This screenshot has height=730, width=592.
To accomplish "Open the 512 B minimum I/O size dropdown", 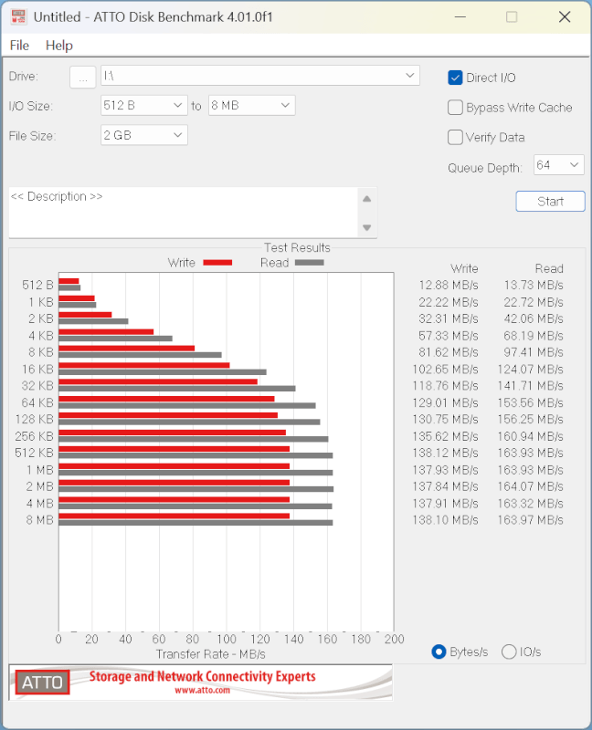I will [144, 105].
